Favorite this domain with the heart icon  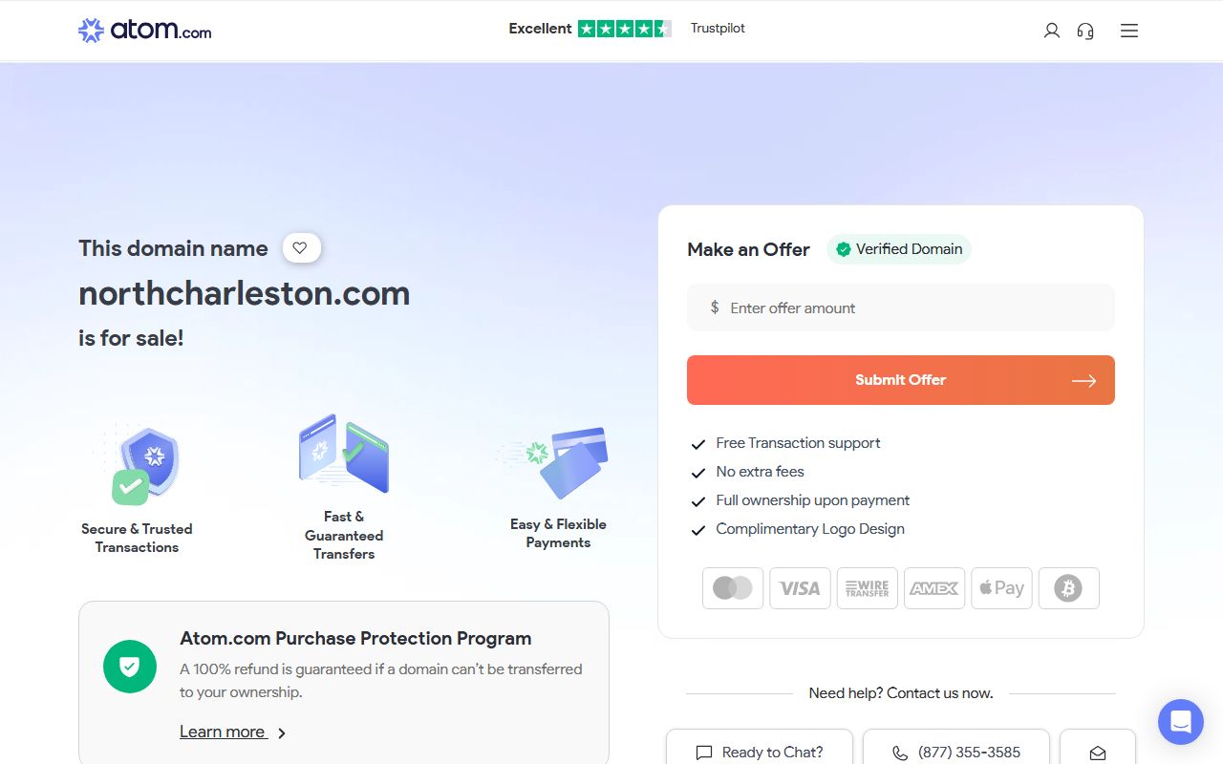301,248
